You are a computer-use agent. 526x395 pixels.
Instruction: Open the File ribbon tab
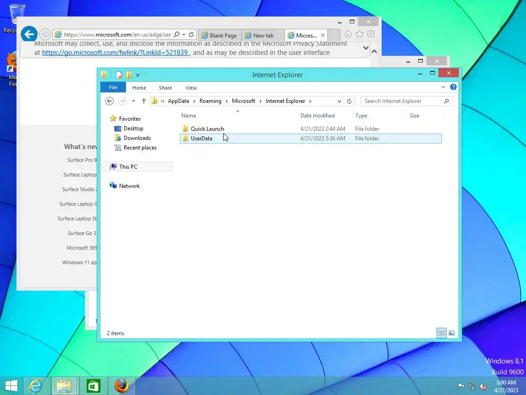113,87
